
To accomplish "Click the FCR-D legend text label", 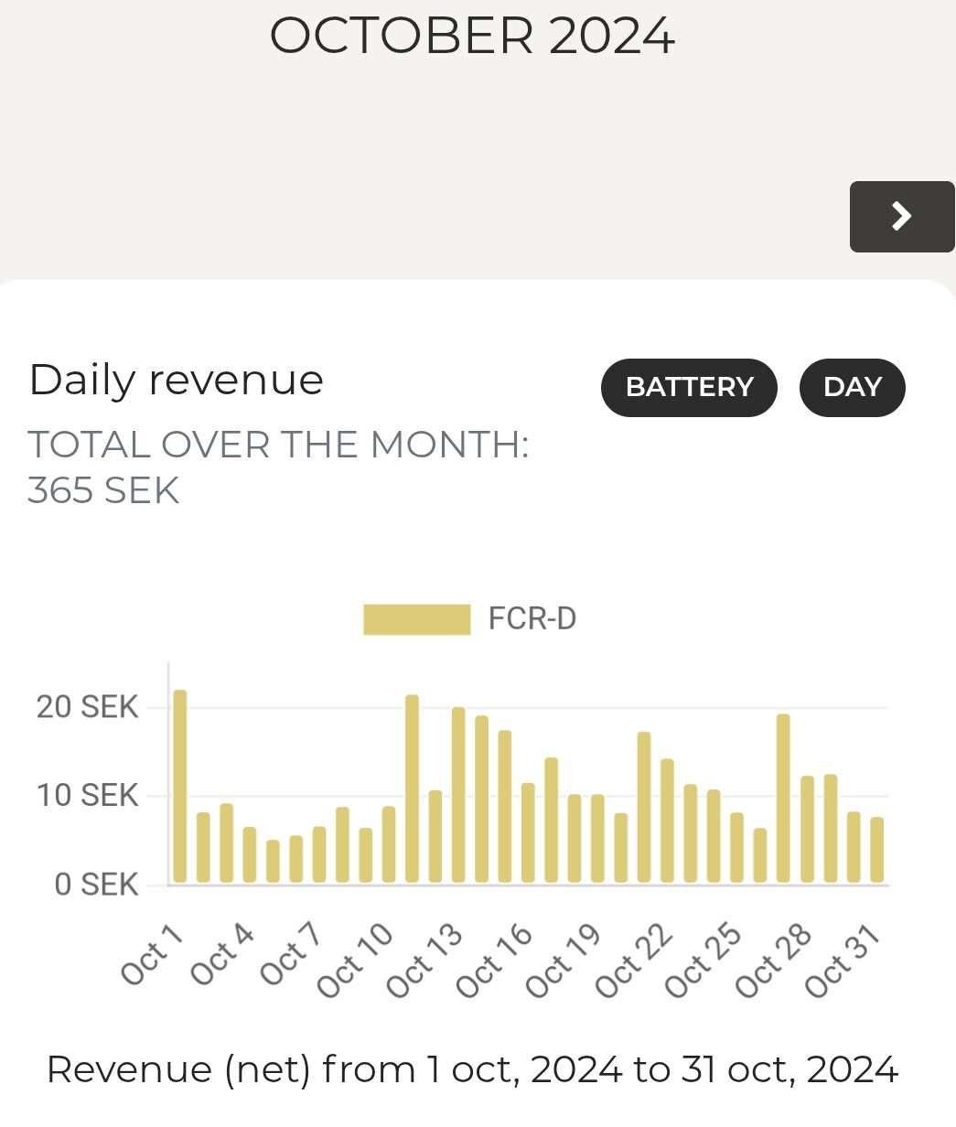I will 532,619.
